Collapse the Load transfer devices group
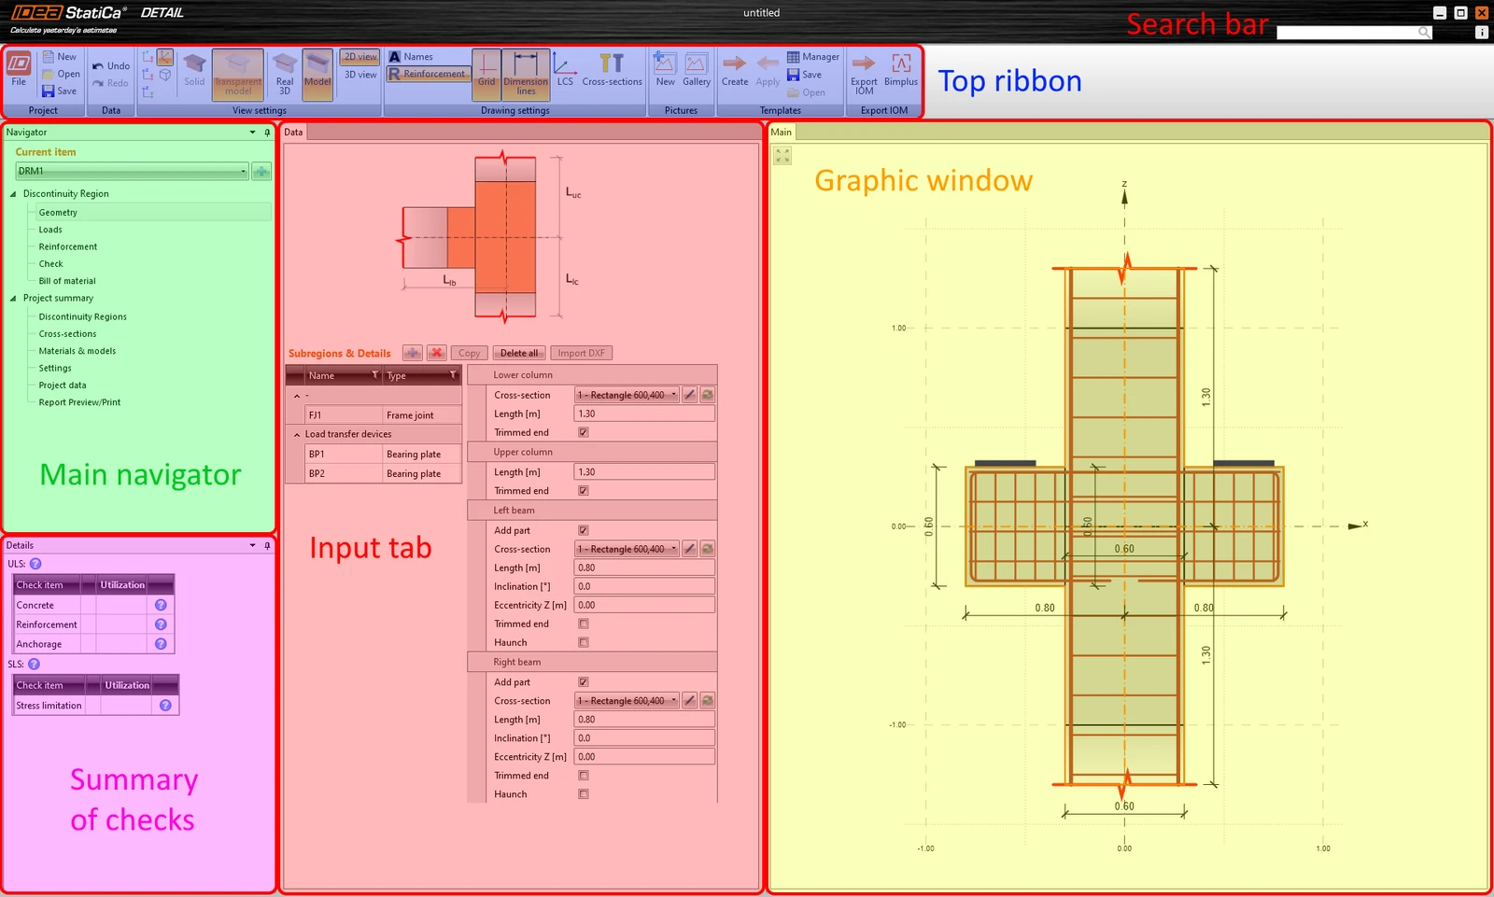This screenshot has height=897, width=1494. 297,434
